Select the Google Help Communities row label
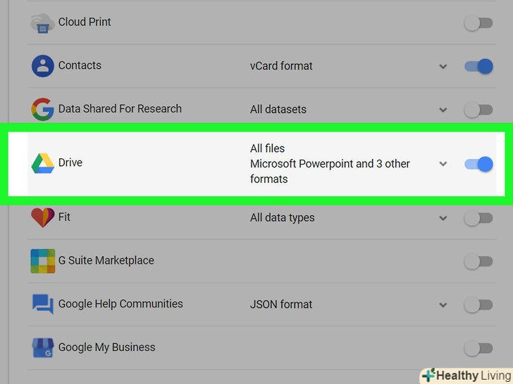This screenshot has height=384, width=513. coord(120,304)
